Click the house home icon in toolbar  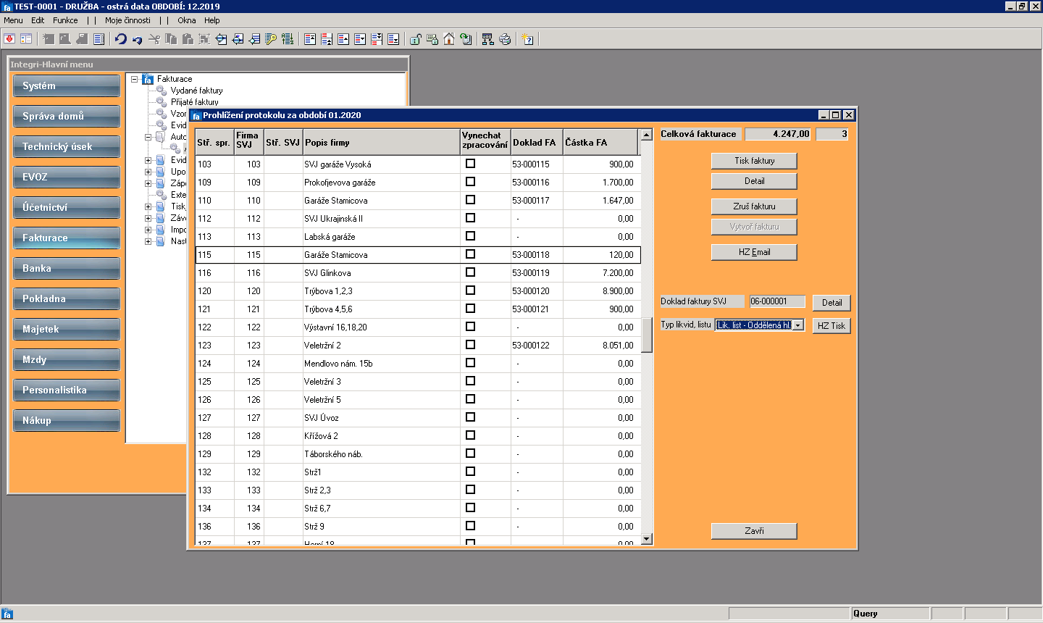[x=449, y=39]
